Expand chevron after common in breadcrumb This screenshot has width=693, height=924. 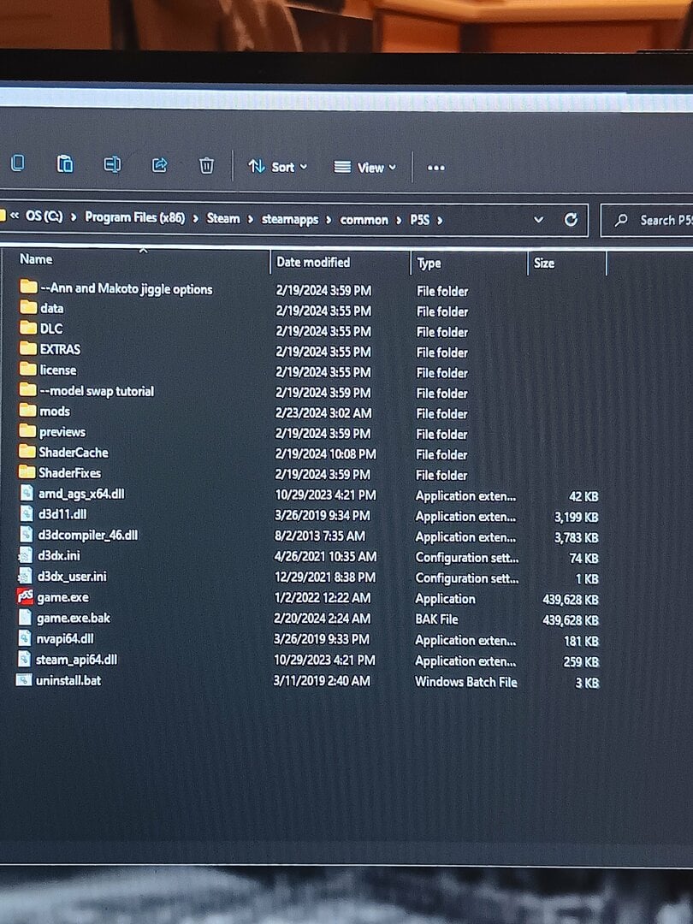click(x=399, y=221)
